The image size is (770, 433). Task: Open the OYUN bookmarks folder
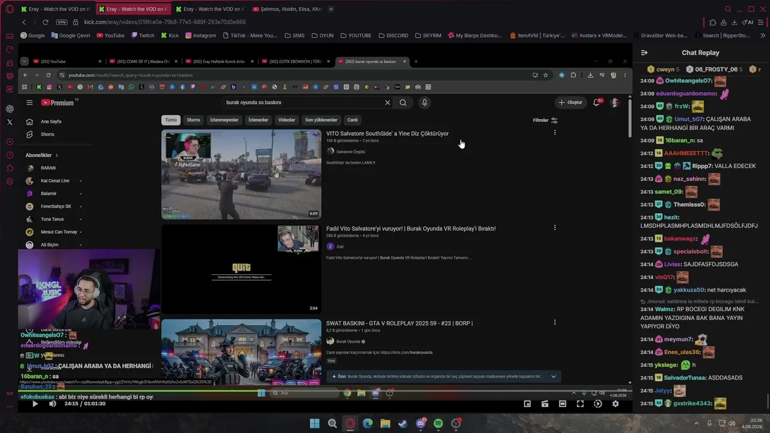tap(322, 35)
